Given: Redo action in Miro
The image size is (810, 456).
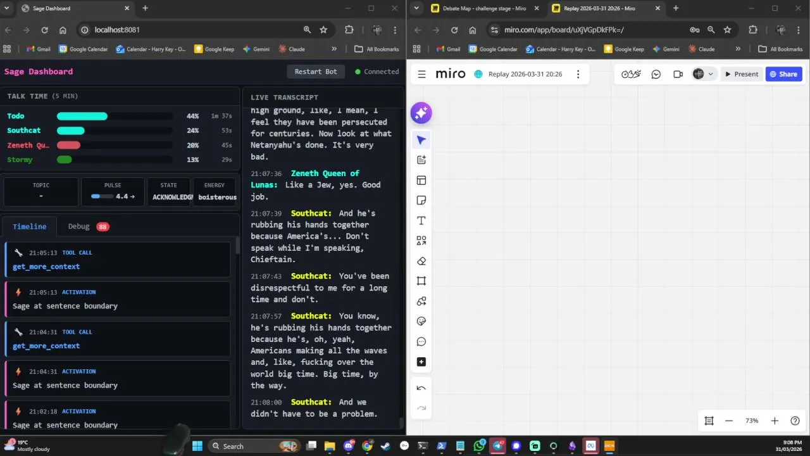Looking at the screenshot, I should pos(421,408).
